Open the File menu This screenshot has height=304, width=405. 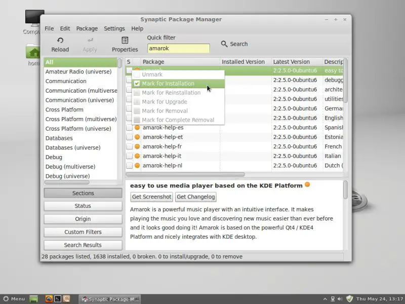[49, 28]
